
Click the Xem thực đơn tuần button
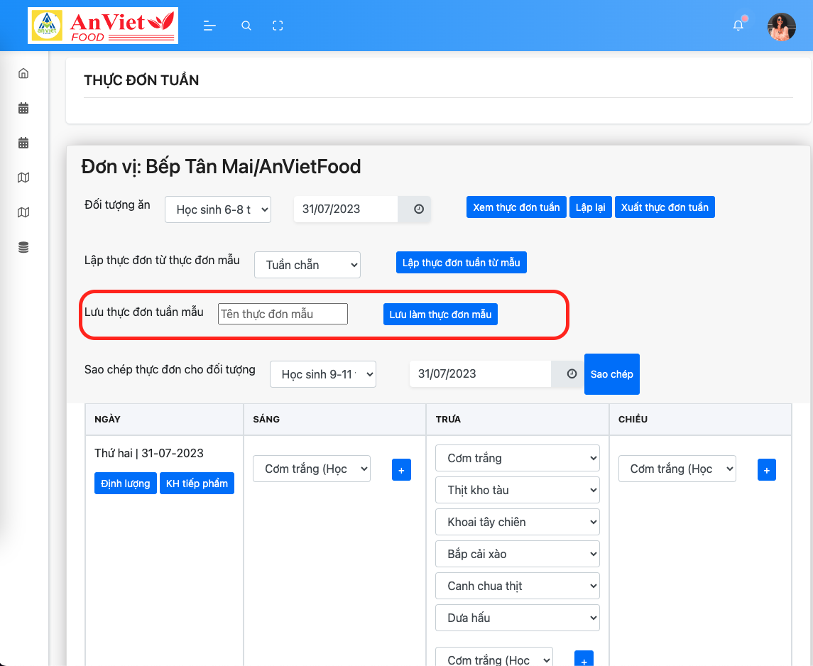tap(516, 207)
